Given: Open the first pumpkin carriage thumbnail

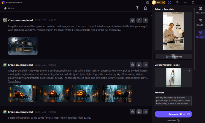Looking at the screenshot, I should click(23, 93).
